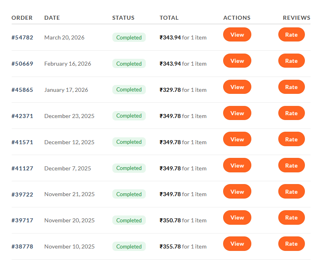The width and height of the screenshot is (321, 263).
Task: Click order #45865 link
Action: (x=22, y=90)
